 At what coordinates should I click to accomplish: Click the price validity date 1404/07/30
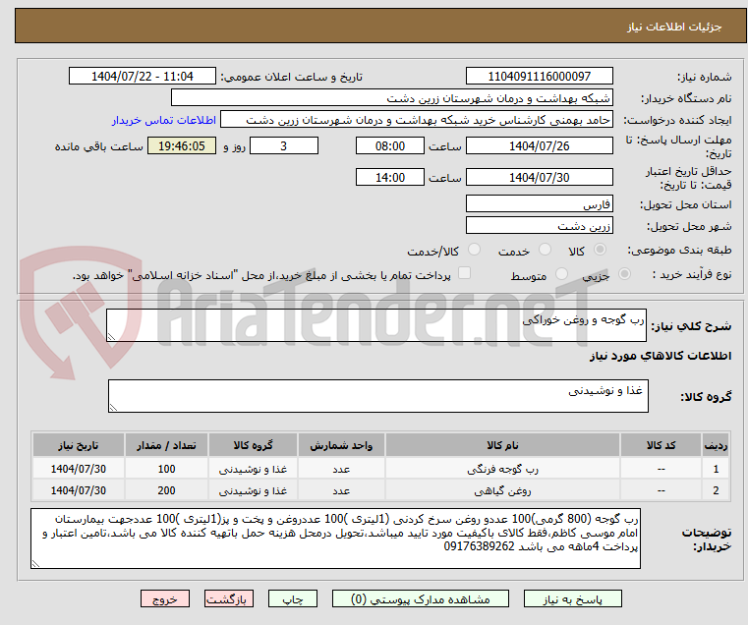[539, 178]
